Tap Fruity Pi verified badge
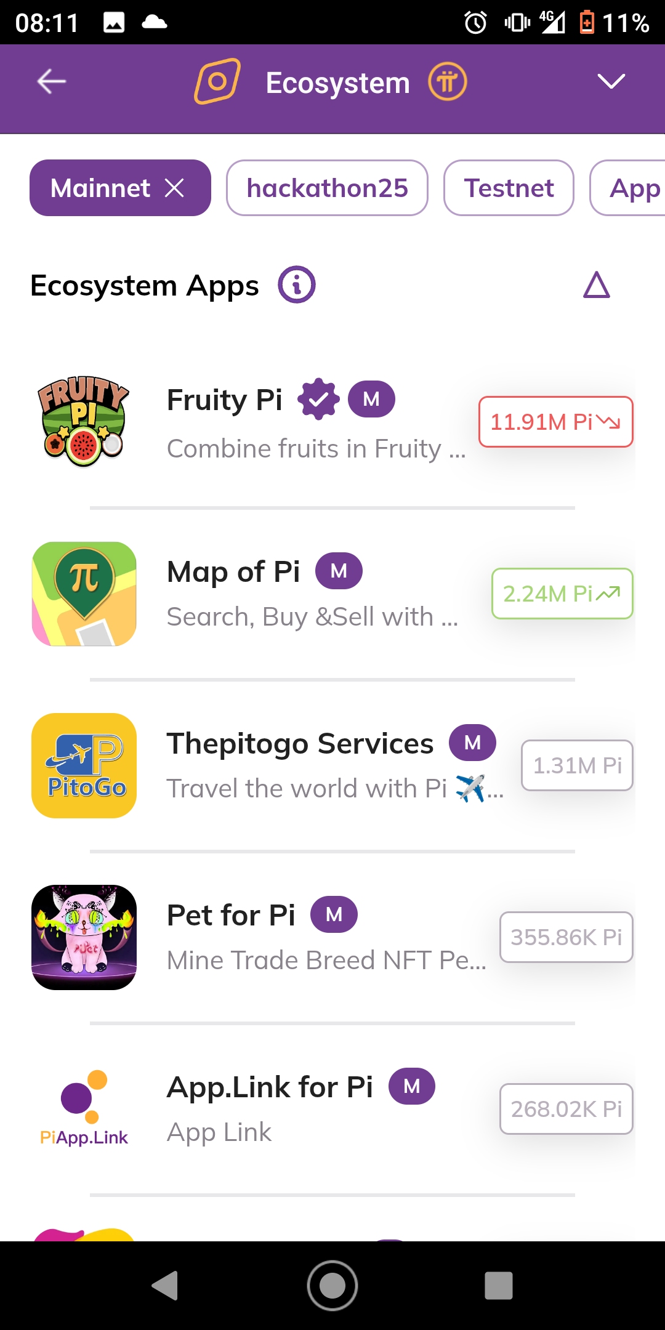The image size is (665, 1330). 318,400
